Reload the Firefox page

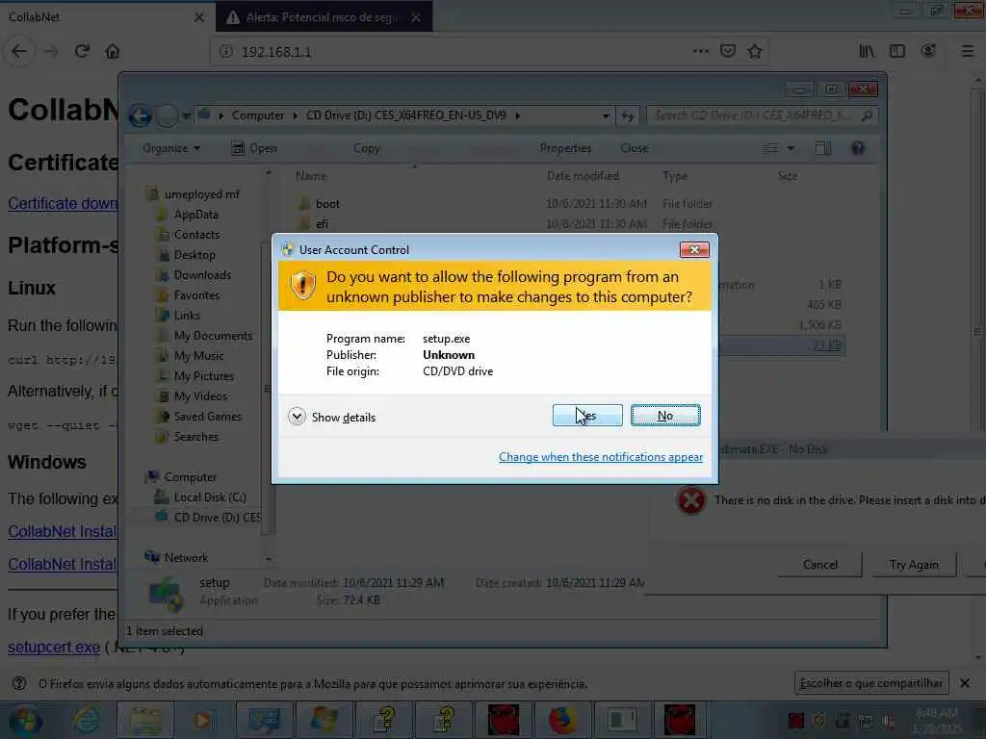(82, 52)
